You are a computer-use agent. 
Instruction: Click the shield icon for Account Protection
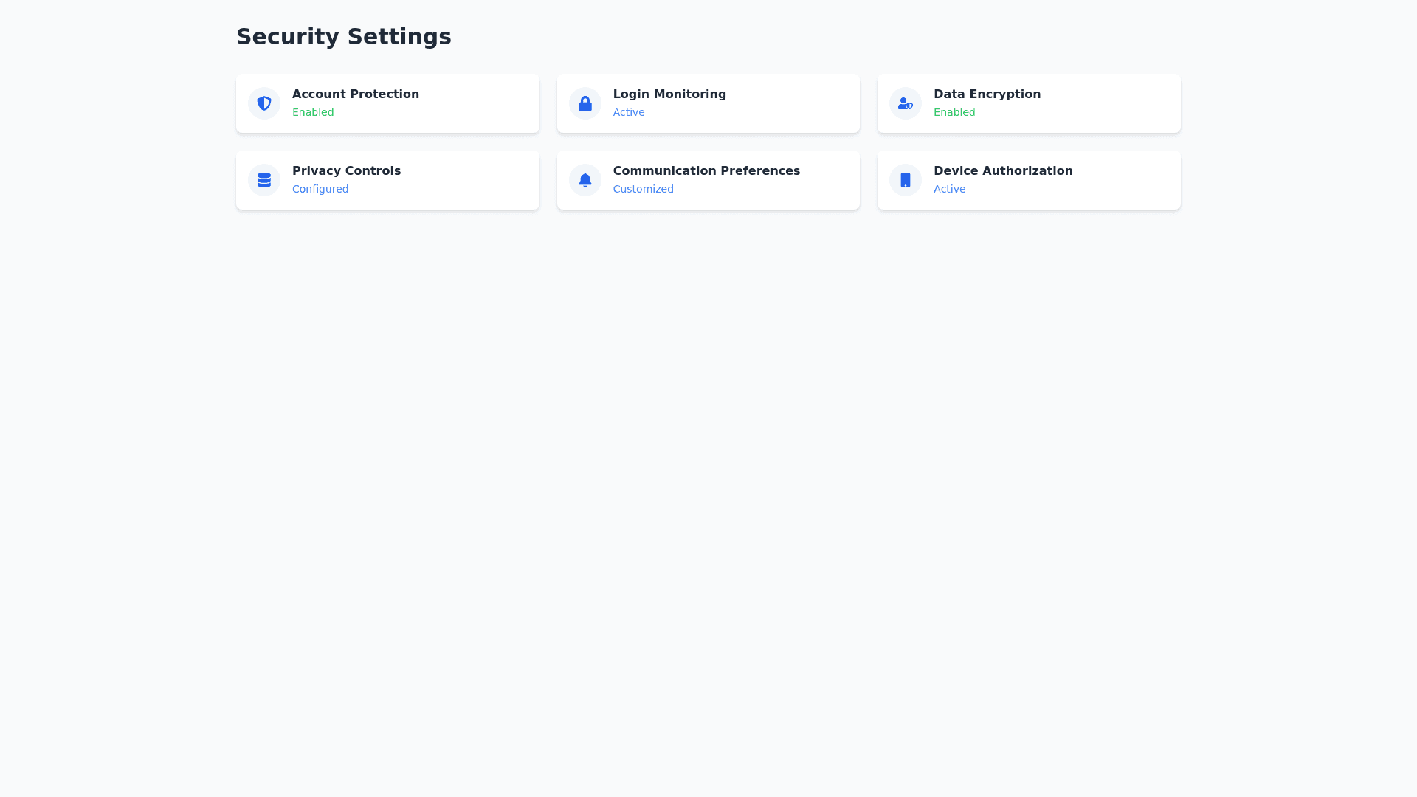pos(264,103)
